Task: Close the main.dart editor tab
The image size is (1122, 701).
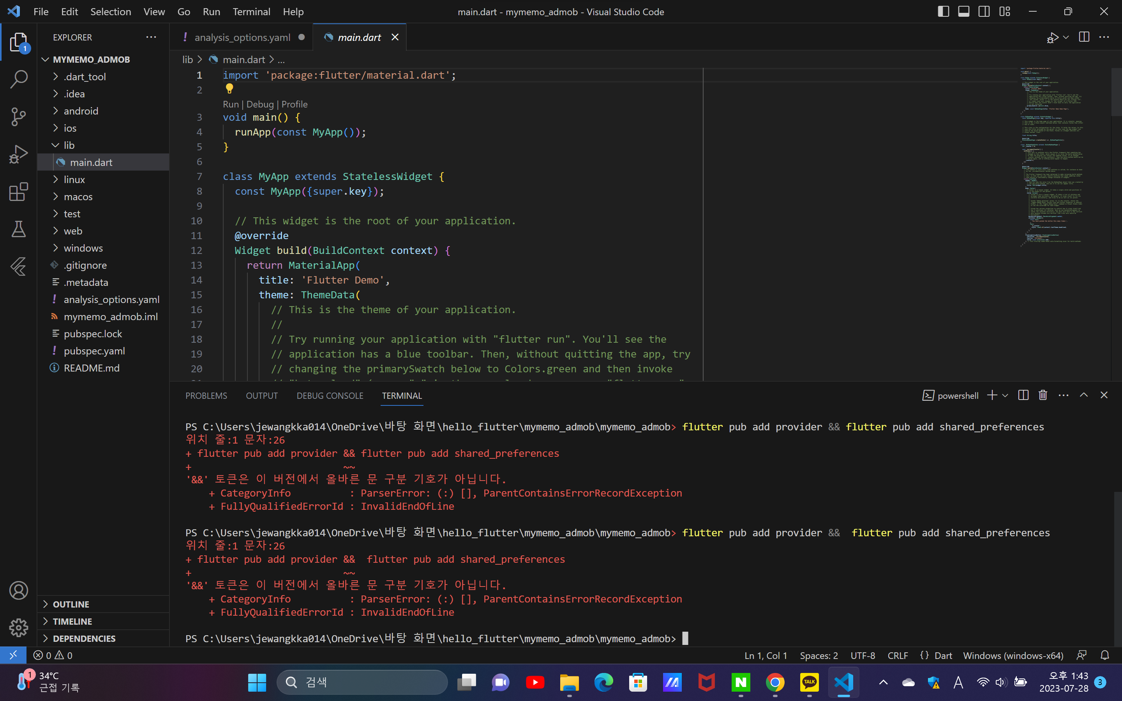Action: (x=395, y=37)
